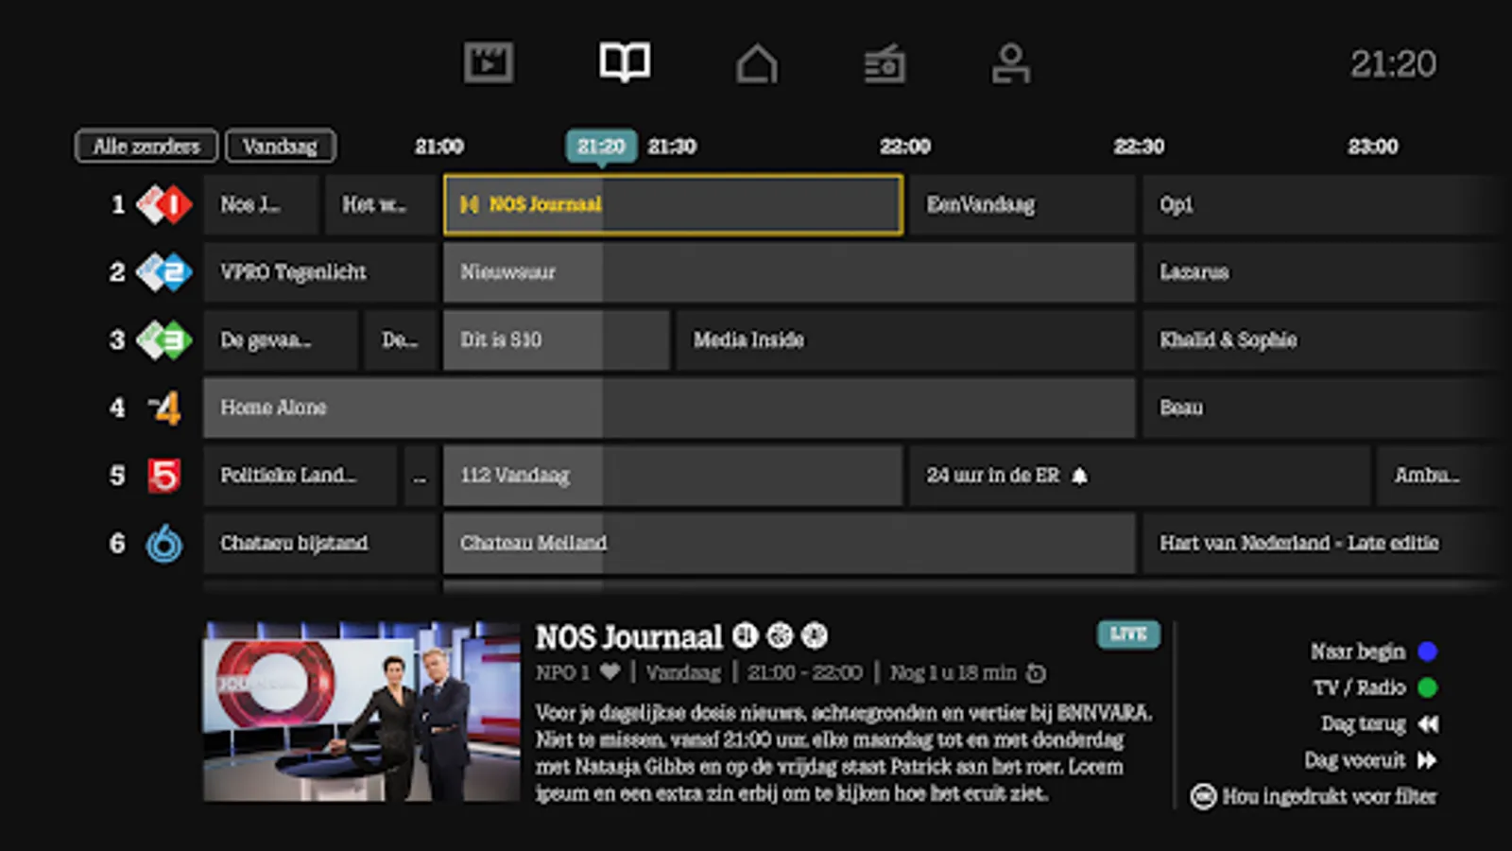The image size is (1512, 851).
Task: Click the clock showing 21:20 in the header
Action: 1393,64
